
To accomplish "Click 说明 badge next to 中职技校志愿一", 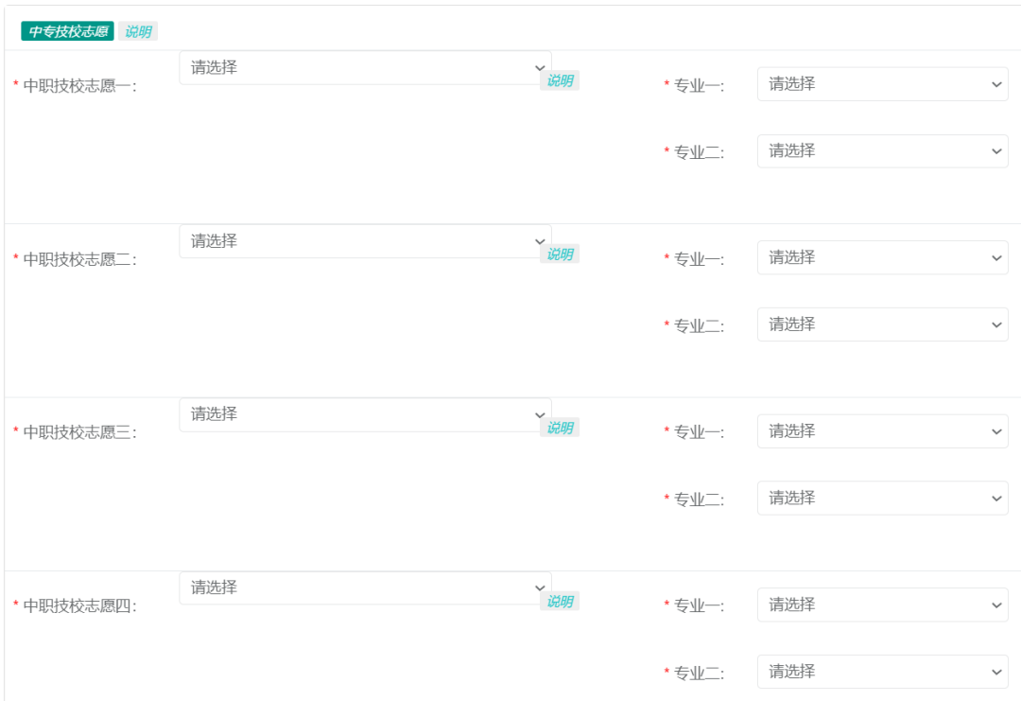I will pyautogui.click(x=560, y=80).
